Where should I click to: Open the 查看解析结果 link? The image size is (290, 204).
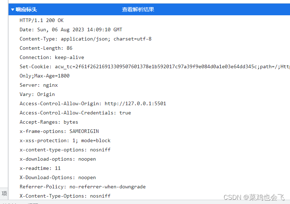pos(138,10)
